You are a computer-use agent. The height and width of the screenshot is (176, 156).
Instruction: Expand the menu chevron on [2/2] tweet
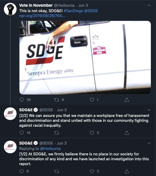click(149, 110)
